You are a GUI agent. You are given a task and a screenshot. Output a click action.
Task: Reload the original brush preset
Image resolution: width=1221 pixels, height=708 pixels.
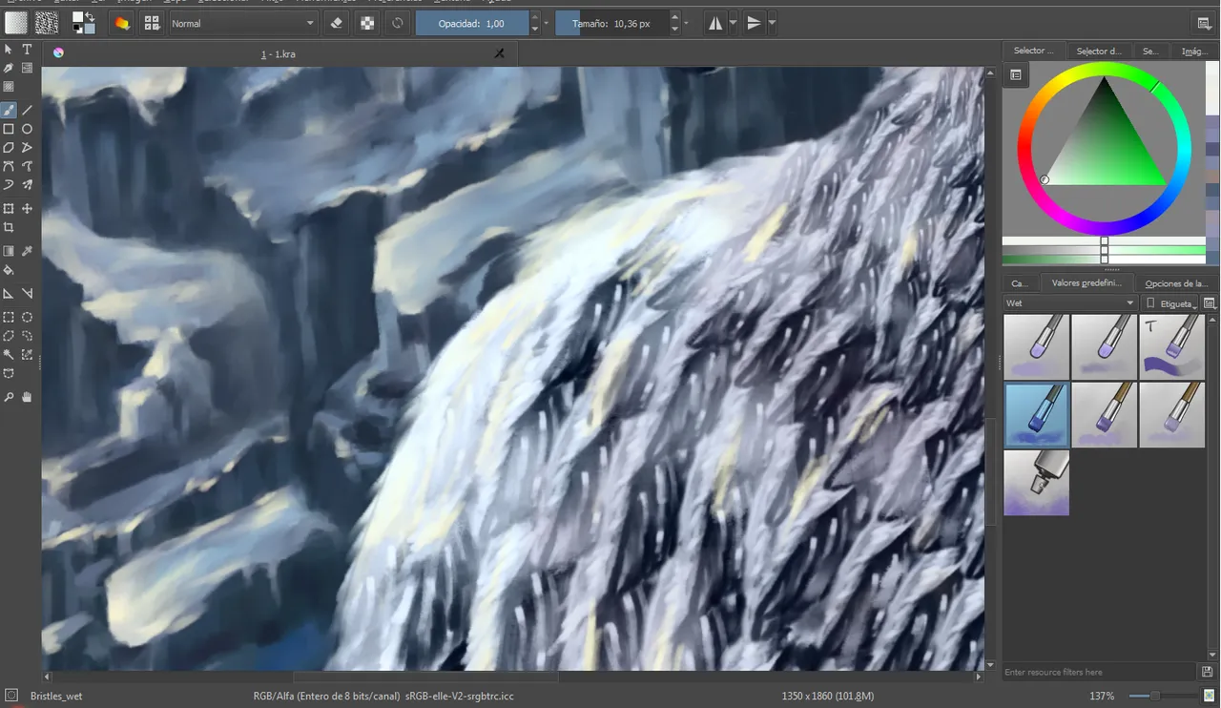click(x=398, y=23)
